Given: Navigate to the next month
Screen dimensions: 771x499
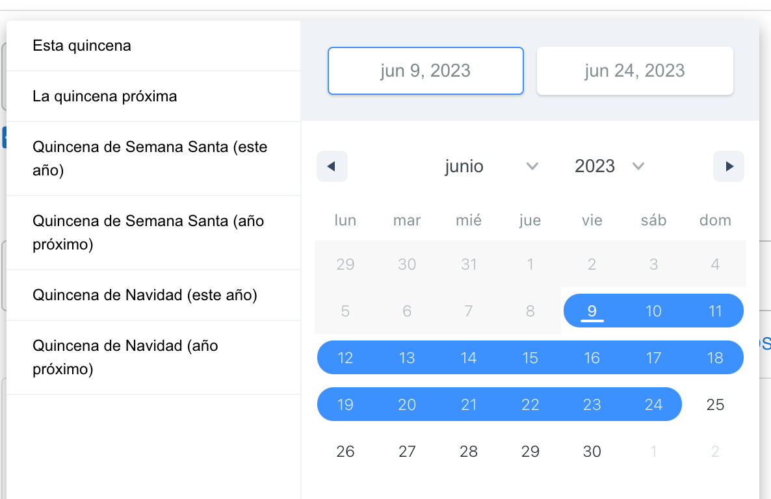Looking at the screenshot, I should (x=729, y=166).
